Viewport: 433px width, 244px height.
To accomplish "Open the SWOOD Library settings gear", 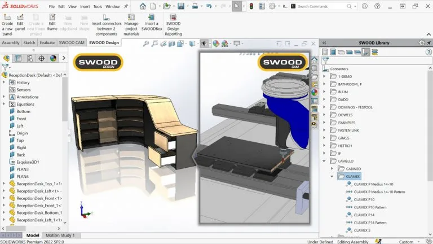I will [422, 42].
